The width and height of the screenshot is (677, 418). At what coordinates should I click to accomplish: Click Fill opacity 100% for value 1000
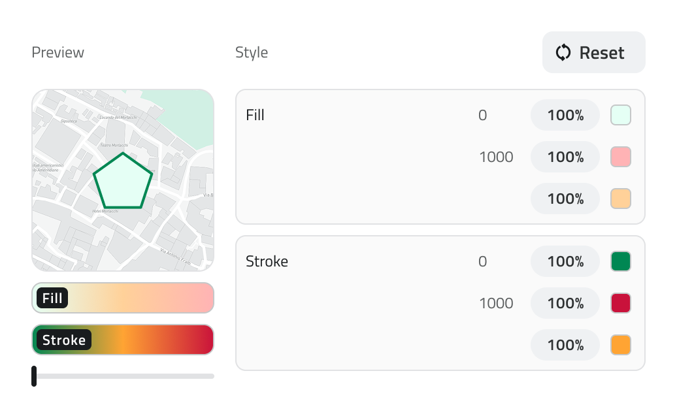click(565, 157)
